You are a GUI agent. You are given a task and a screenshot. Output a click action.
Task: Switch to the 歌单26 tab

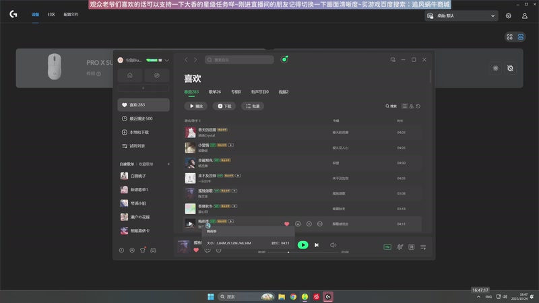tap(214, 92)
